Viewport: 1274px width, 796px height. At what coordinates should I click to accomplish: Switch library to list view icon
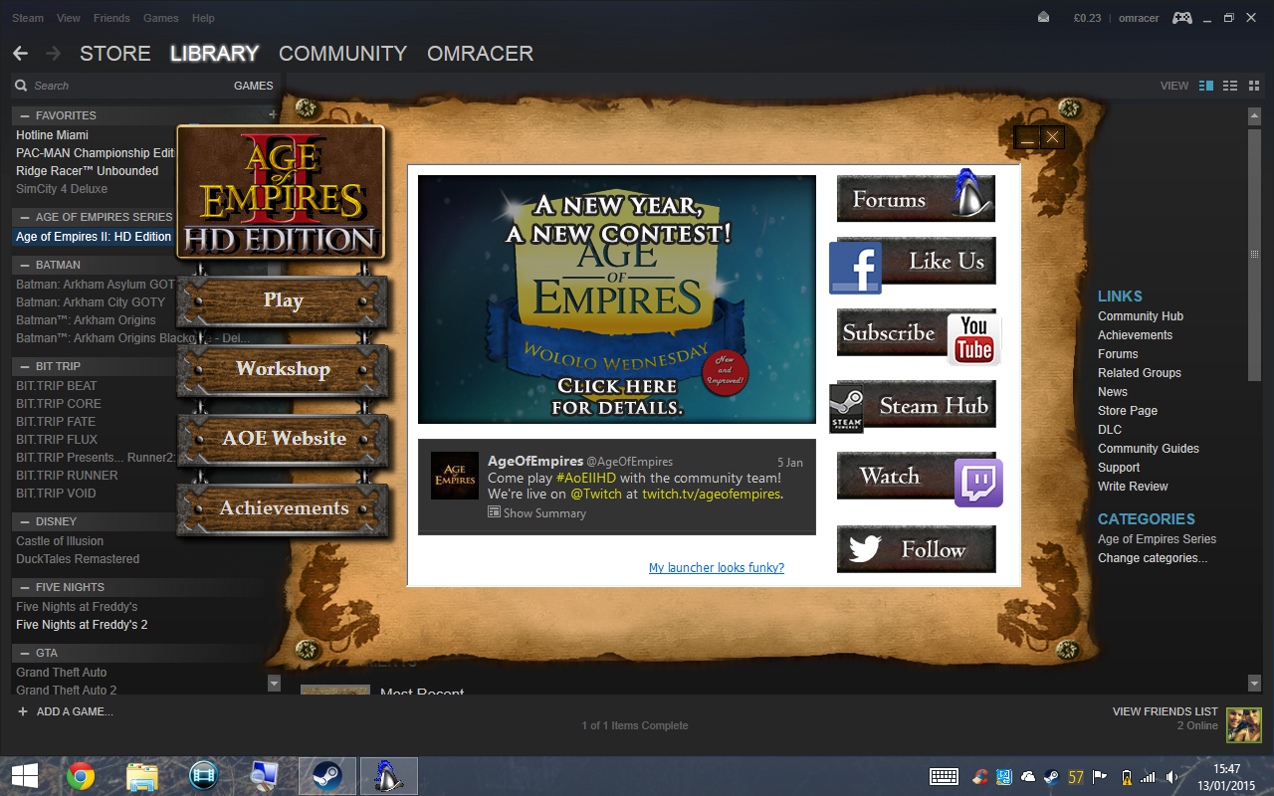click(1230, 86)
